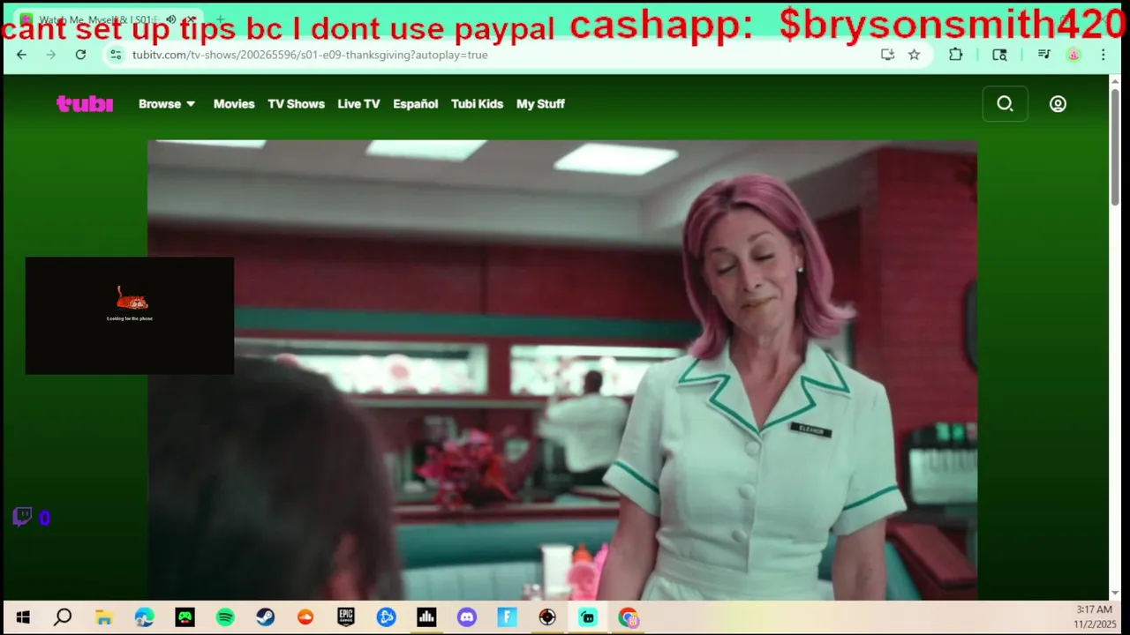Open Live TV in the Tubi nav
The height and width of the screenshot is (635, 1130).
tap(358, 104)
